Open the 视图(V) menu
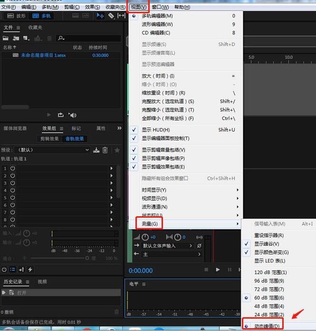The image size is (316, 331). point(139,7)
